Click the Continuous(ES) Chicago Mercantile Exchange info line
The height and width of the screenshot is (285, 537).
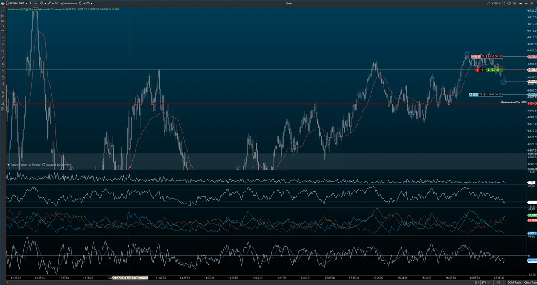(x=63, y=9)
